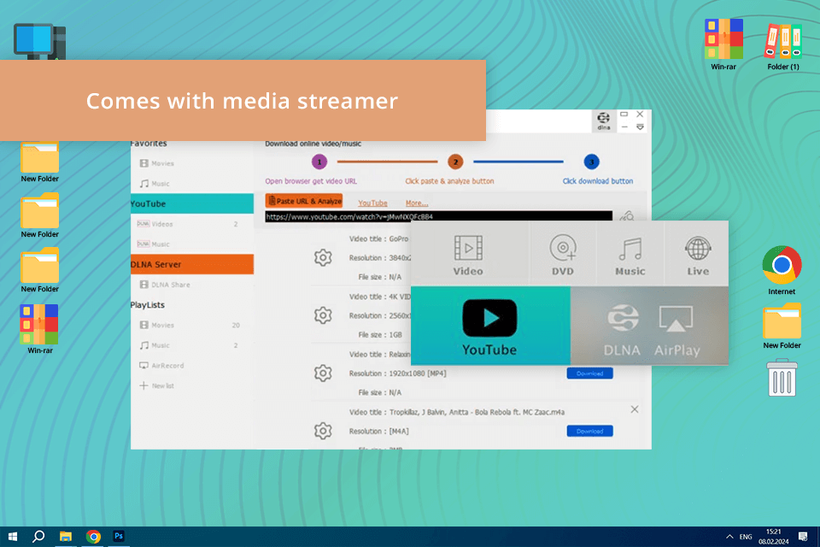Image resolution: width=820 pixels, height=547 pixels.
Task: Open the Video tile in player overlay
Action: coord(468,255)
